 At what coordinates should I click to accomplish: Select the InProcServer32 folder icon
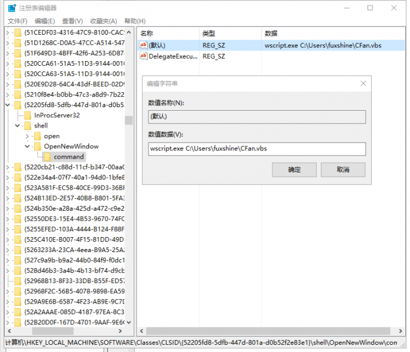pyautogui.click(x=28, y=116)
